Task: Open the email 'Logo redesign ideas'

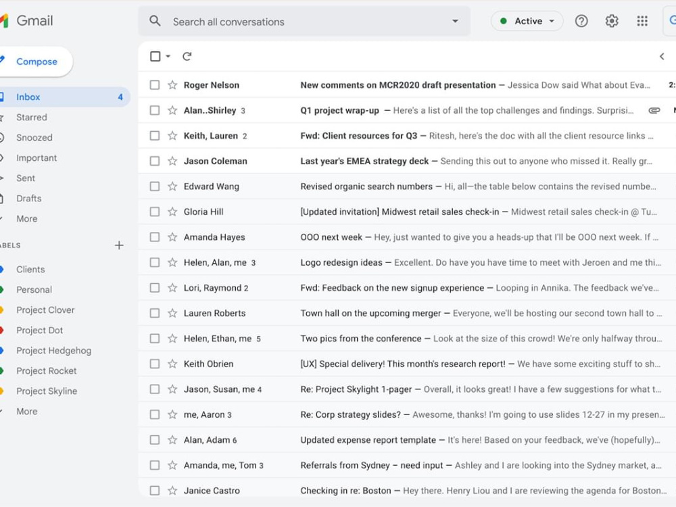Action: pyautogui.click(x=407, y=262)
